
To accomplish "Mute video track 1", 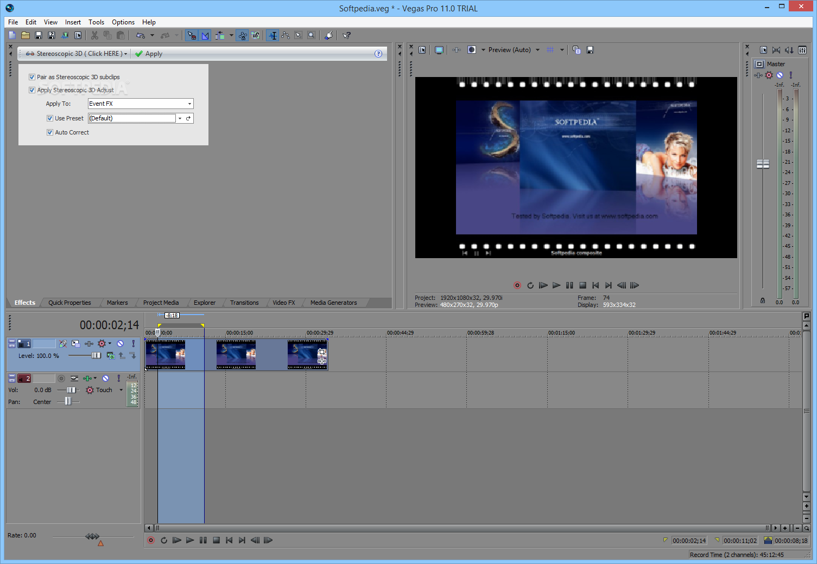I will click(x=121, y=343).
